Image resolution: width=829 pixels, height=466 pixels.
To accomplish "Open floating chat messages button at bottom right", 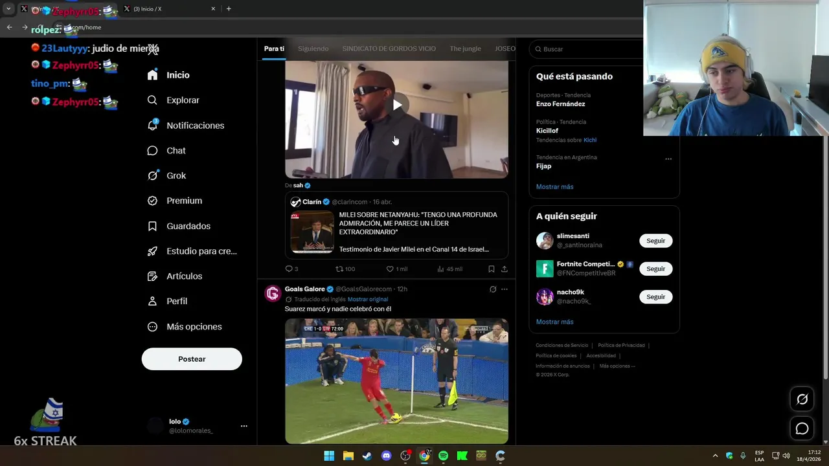I will tap(802, 428).
